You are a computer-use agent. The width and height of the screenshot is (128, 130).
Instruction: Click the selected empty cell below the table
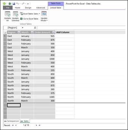(x=14, y=105)
